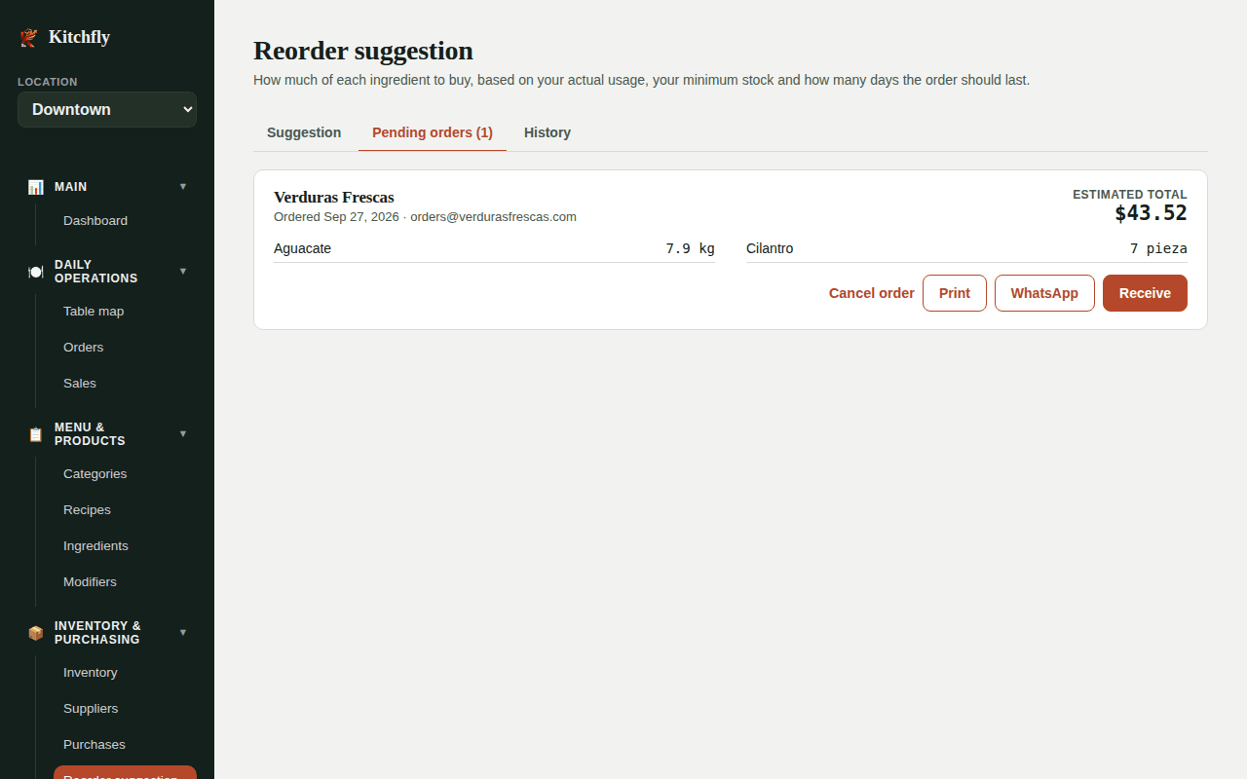Click the Reorder suggestion page heading

click(x=363, y=51)
